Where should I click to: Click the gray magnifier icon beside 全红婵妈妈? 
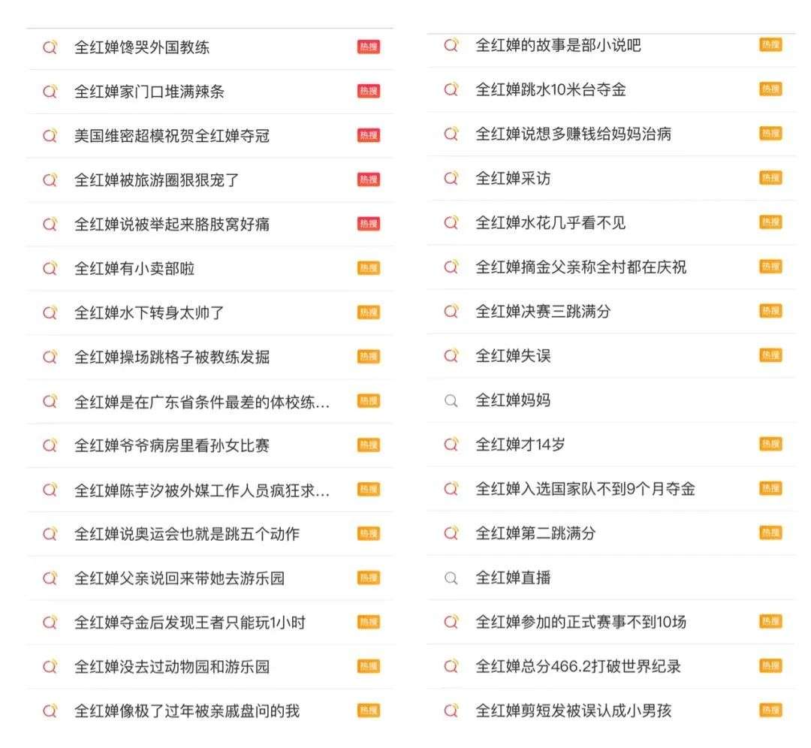pos(451,400)
